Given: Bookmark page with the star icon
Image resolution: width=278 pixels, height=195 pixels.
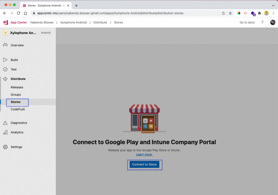Looking at the screenshot, I should coord(230,13).
